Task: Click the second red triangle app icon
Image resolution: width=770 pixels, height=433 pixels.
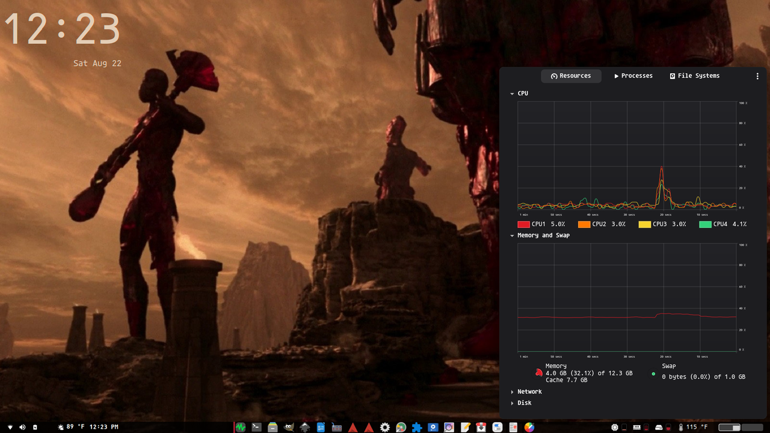Action: pyautogui.click(x=369, y=428)
